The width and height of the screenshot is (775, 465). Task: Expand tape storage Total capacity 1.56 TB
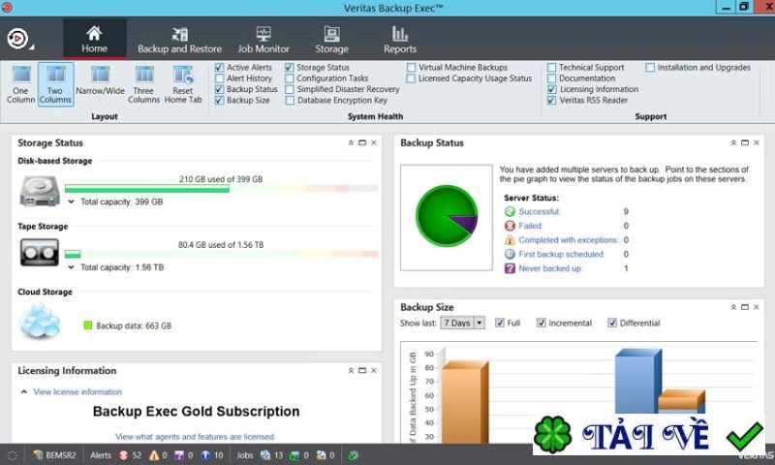(71, 267)
